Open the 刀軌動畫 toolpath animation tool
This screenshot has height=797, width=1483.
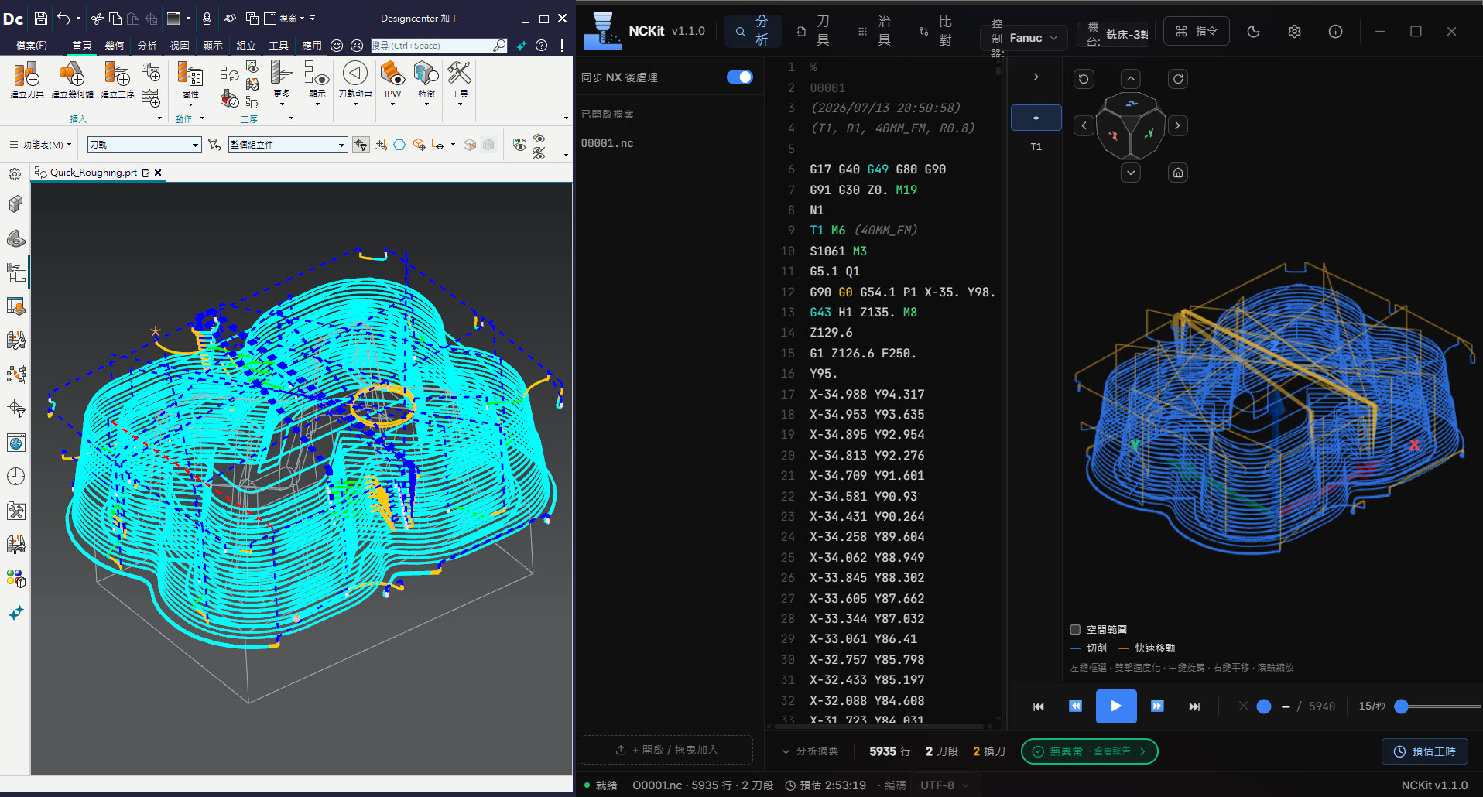[x=355, y=80]
